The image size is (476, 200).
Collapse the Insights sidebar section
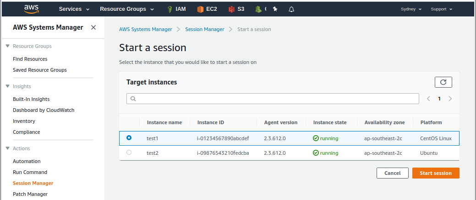(x=8, y=86)
